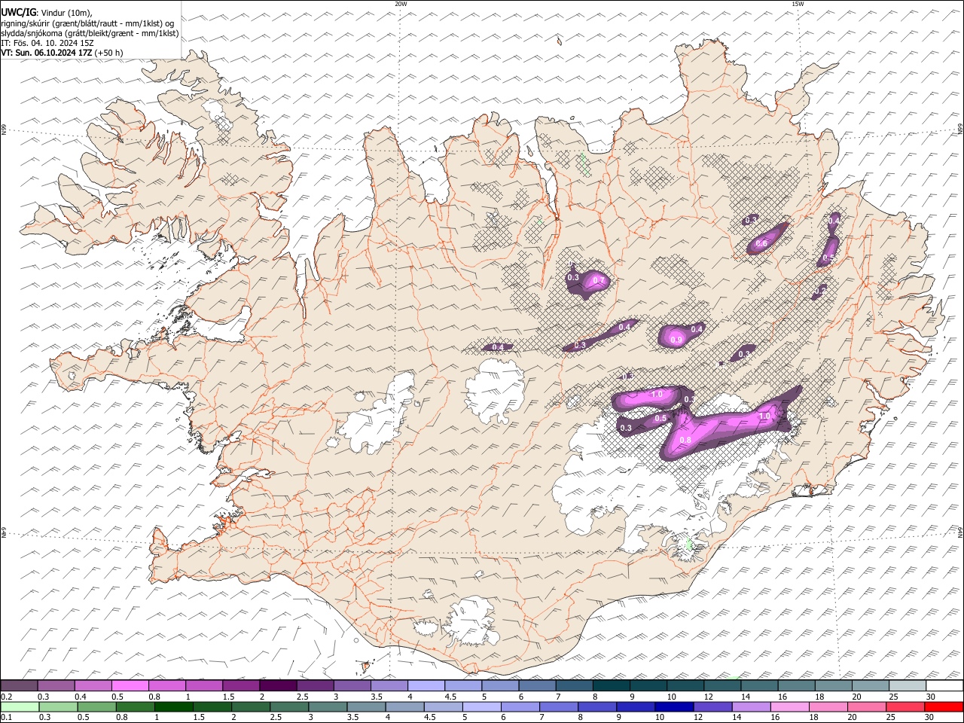
Task: Click the '20W' longitude label
Action: pos(401,5)
